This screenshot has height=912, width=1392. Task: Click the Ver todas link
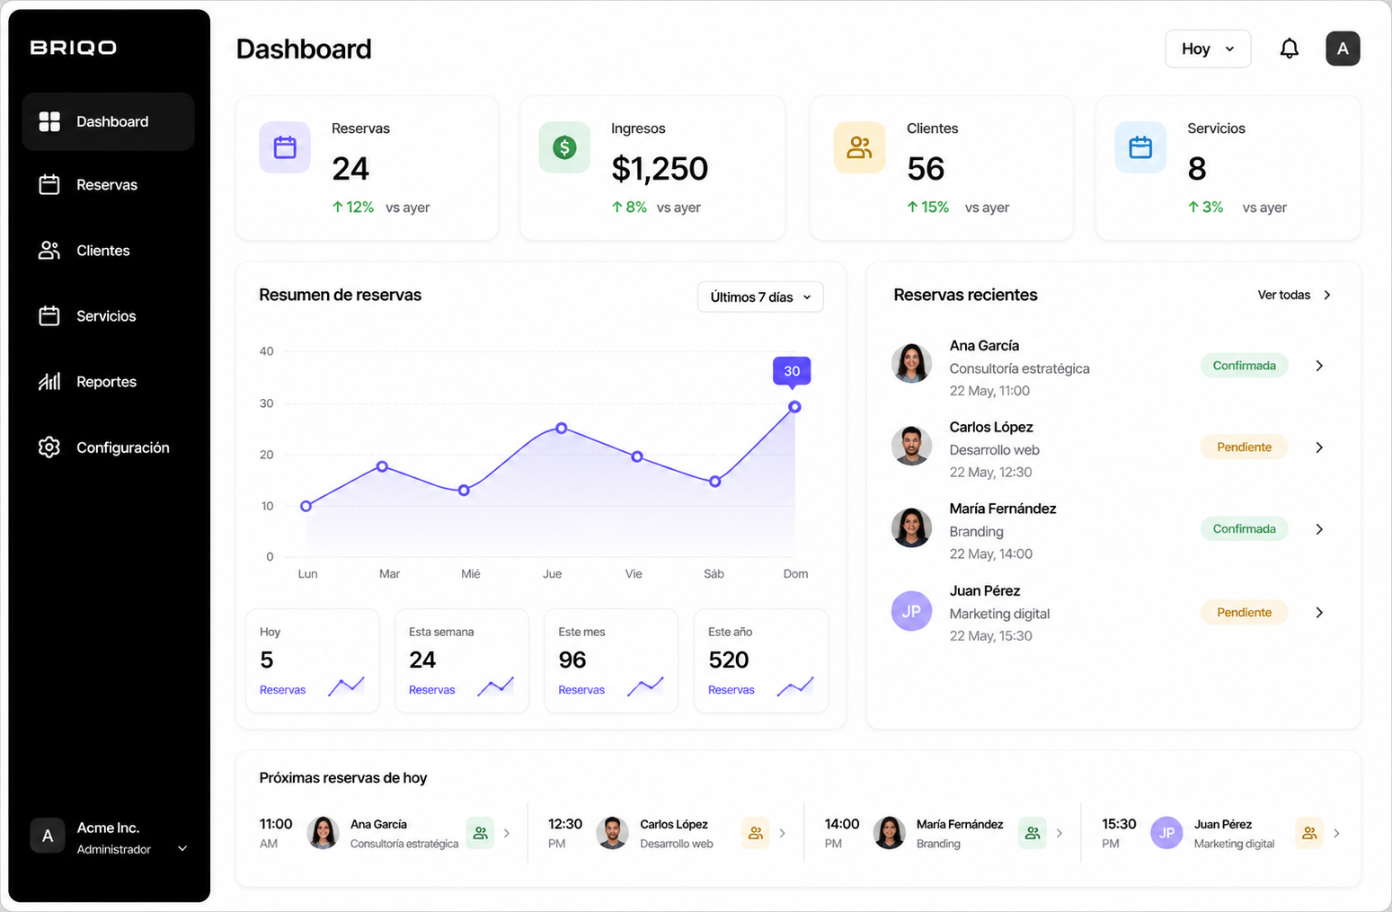(x=1294, y=295)
